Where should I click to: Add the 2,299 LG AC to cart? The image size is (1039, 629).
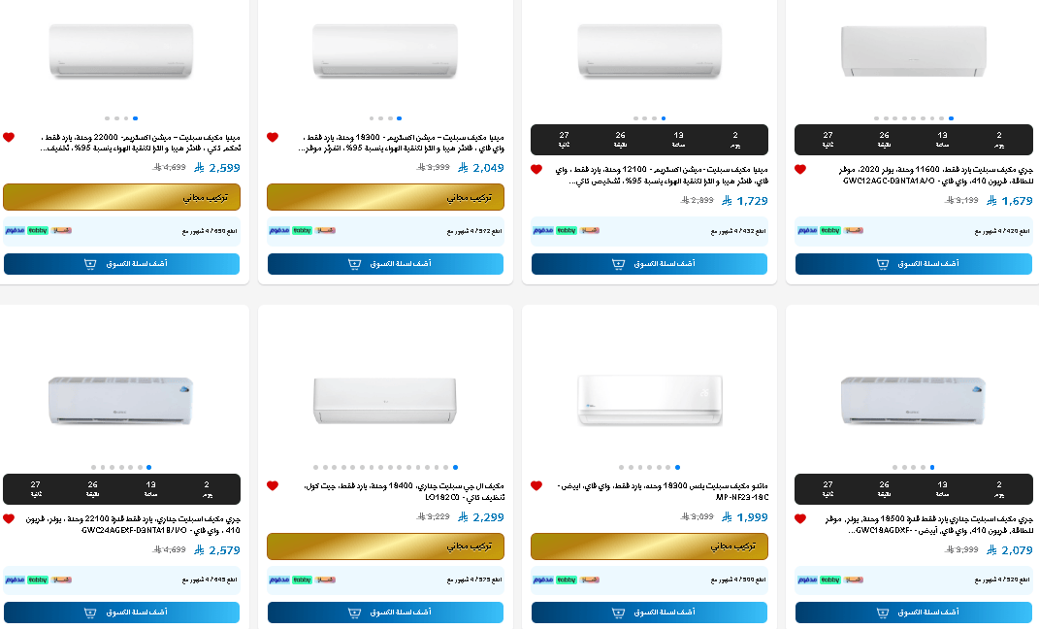386,612
